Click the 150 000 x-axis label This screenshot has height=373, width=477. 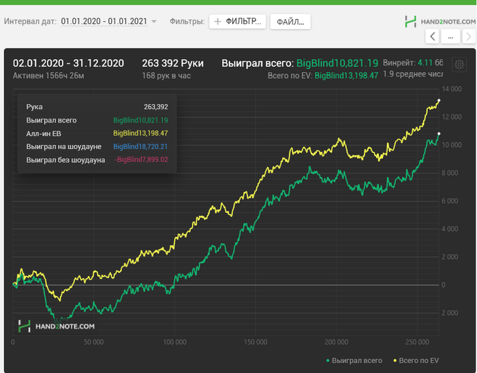tap(256, 342)
